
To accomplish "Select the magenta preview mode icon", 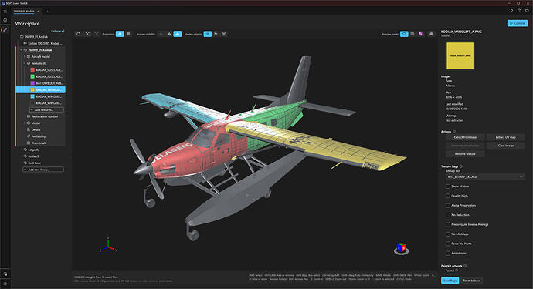I will (420, 34).
